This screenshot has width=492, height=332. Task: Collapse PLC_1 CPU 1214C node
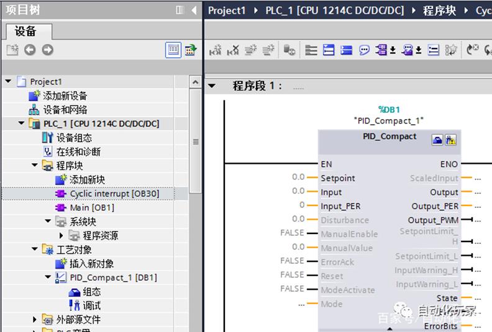click(x=21, y=123)
